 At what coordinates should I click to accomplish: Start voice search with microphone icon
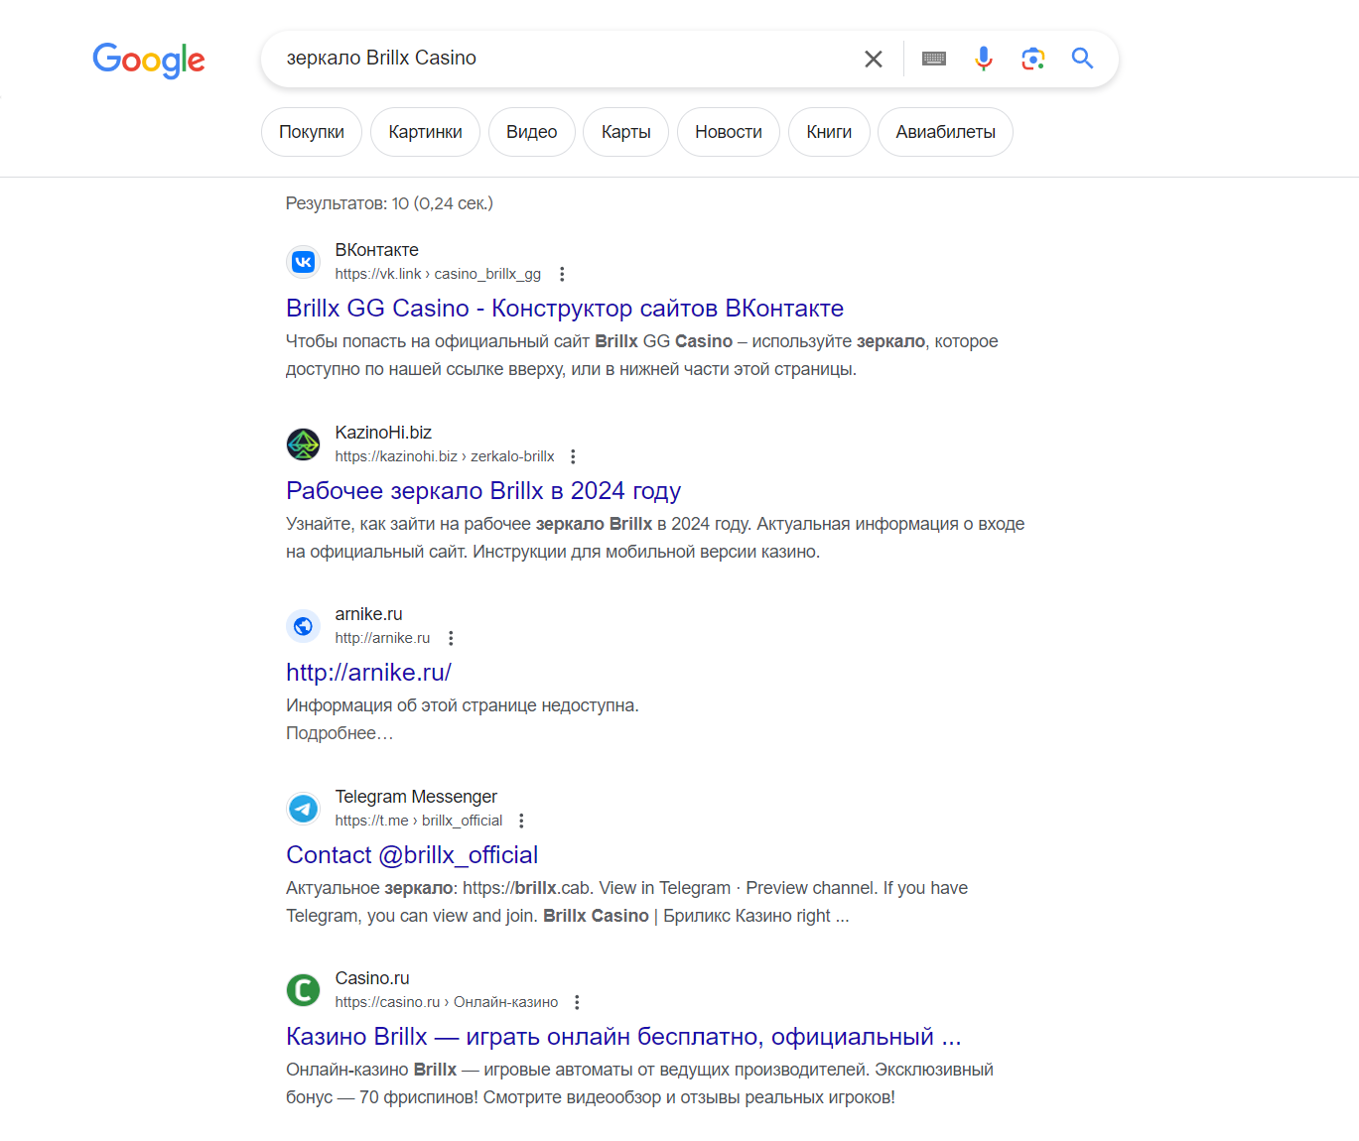[984, 59]
